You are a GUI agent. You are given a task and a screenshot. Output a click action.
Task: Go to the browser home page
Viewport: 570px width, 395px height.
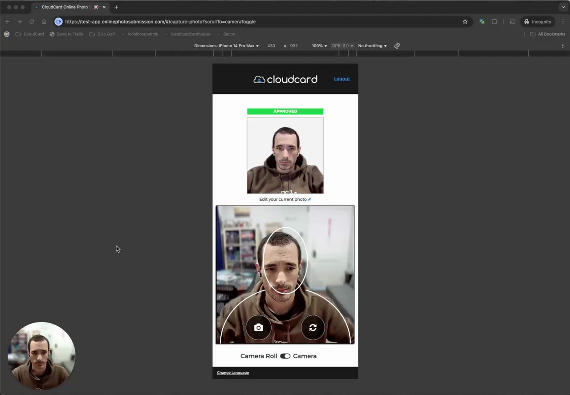tap(44, 21)
